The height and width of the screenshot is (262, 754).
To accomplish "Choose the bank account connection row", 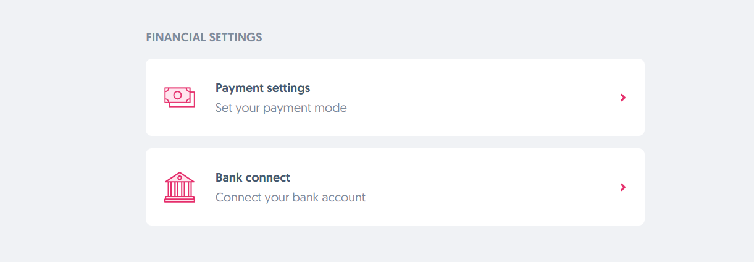I will click(x=395, y=187).
